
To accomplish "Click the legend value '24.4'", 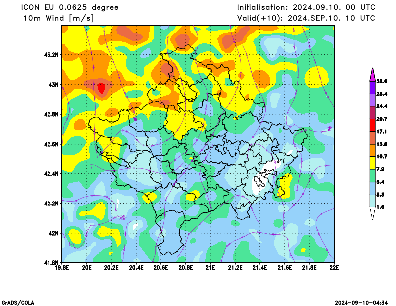I will (382, 106).
